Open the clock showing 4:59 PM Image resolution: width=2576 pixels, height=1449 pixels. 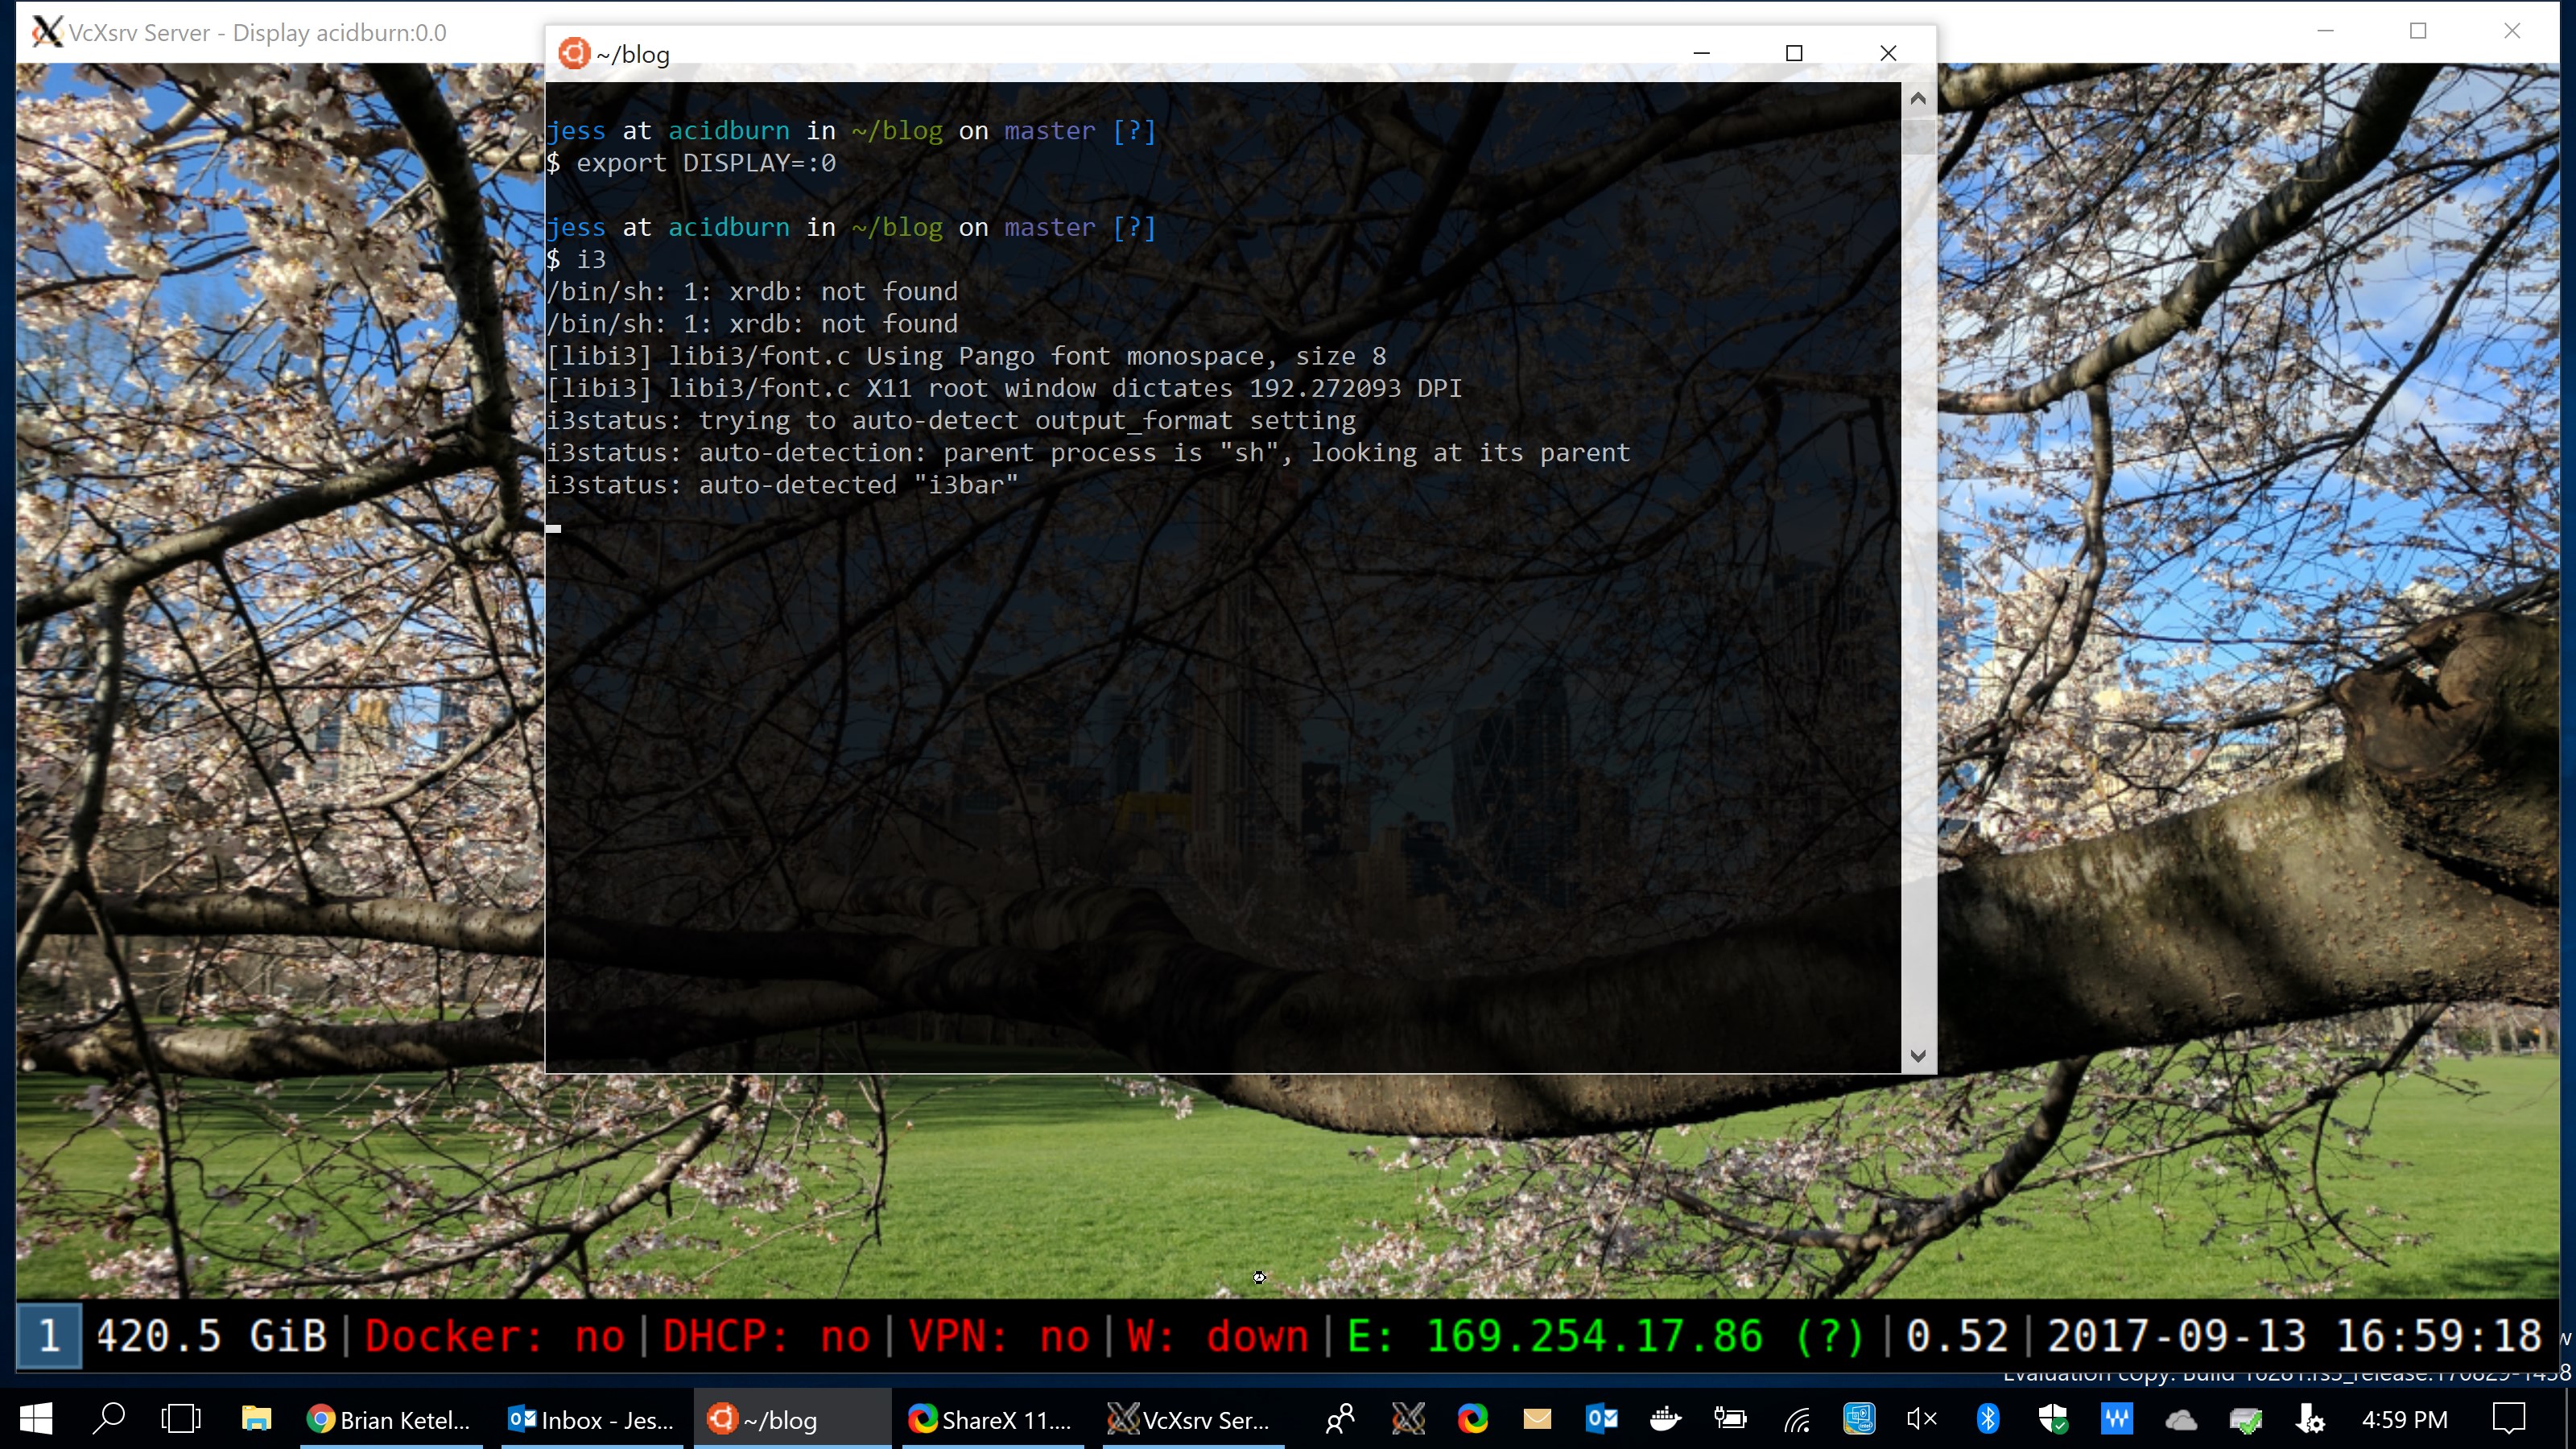coord(2404,1418)
